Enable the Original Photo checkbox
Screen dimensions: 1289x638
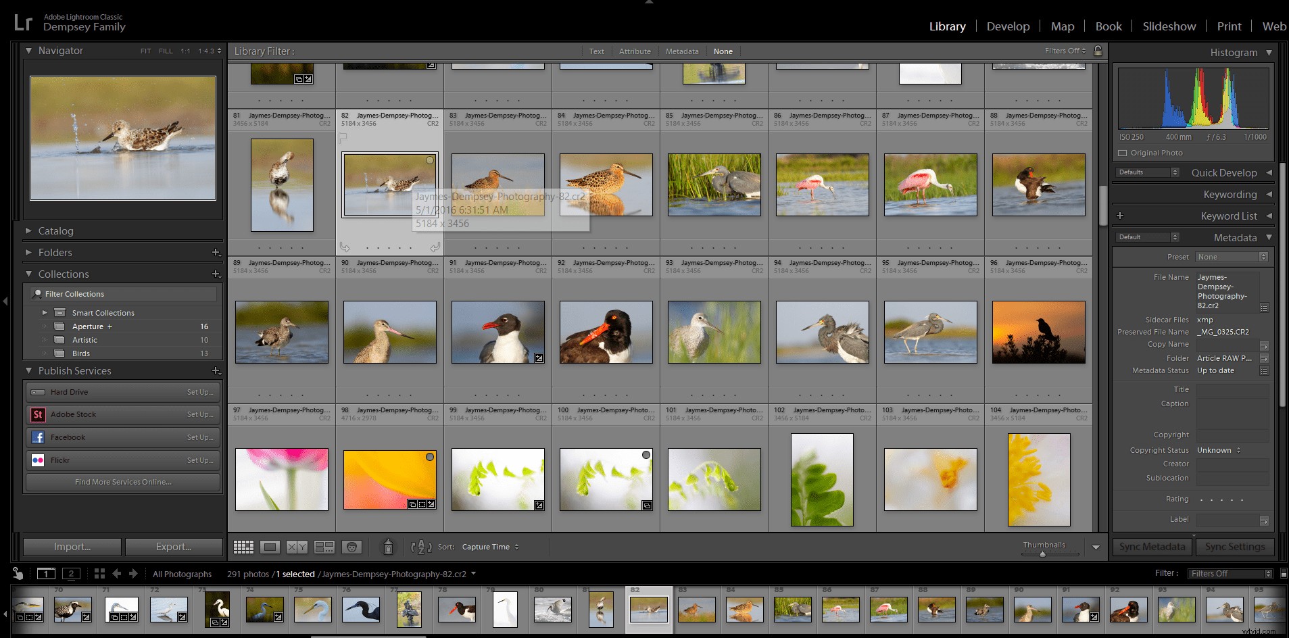1121,153
